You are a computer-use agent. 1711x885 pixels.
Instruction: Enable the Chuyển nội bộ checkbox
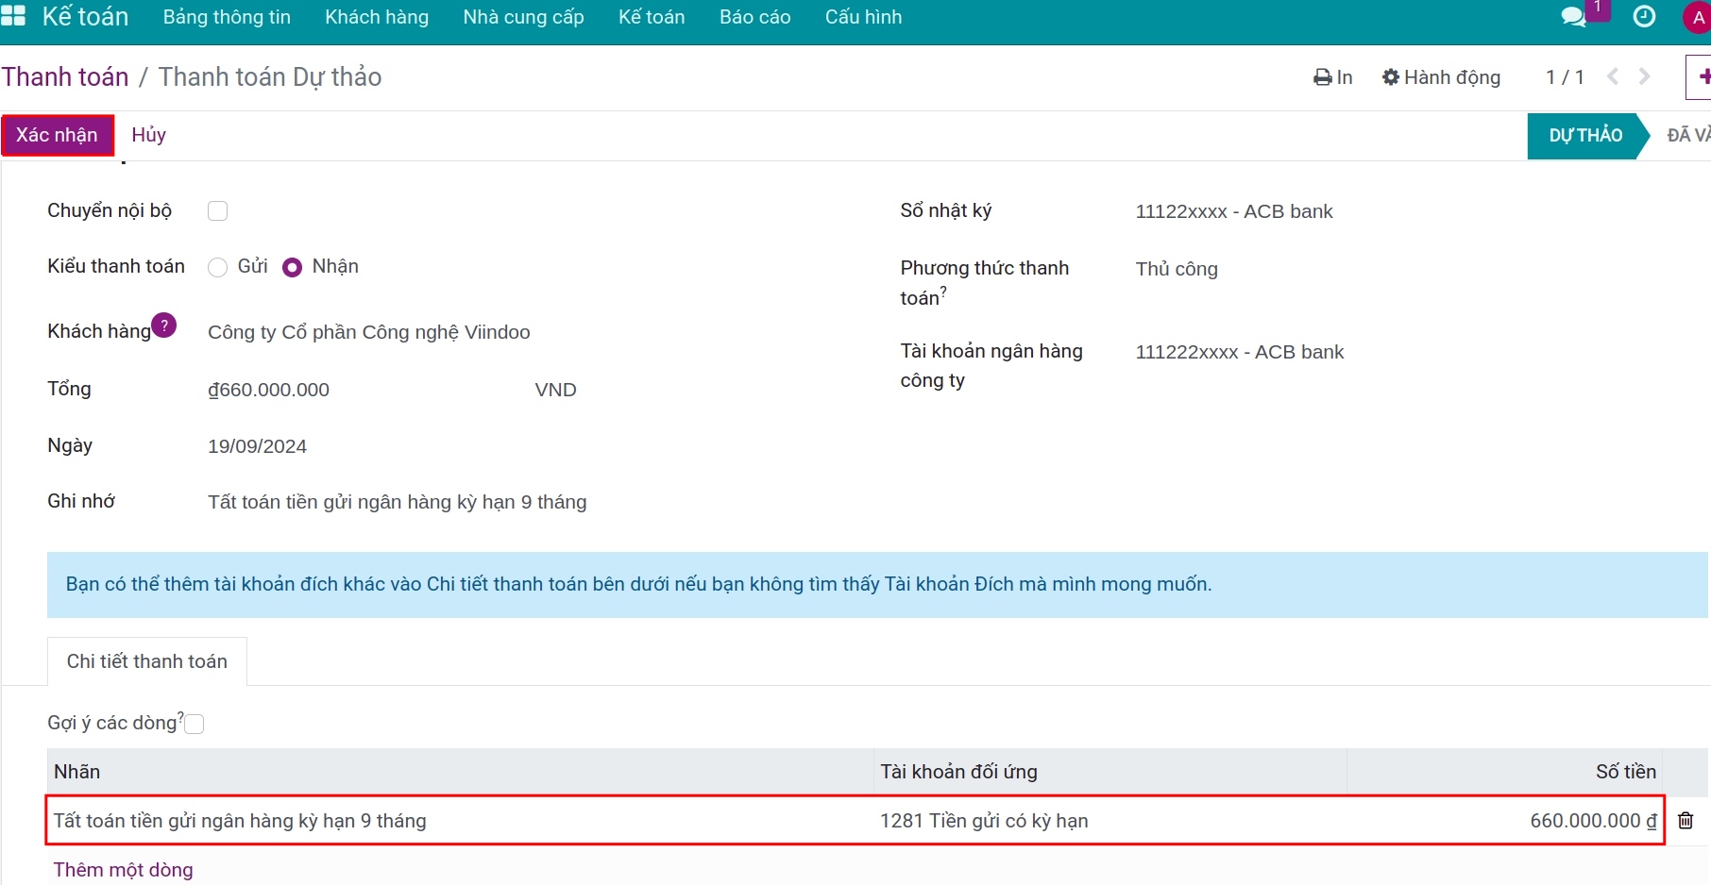coord(217,211)
